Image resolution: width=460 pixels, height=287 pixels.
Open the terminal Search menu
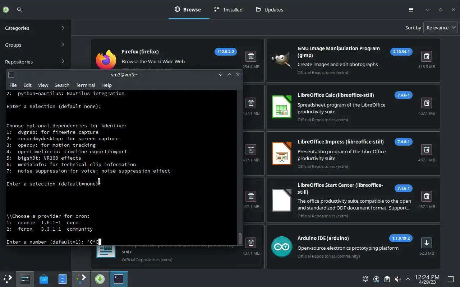click(x=62, y=85)
